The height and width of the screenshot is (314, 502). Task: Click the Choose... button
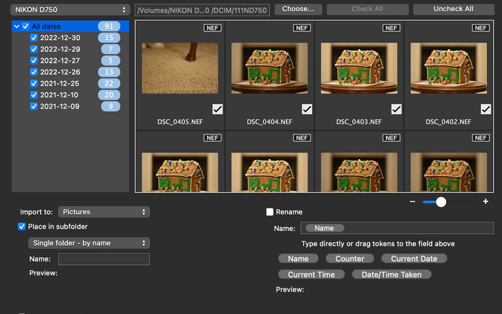point(298,9)
